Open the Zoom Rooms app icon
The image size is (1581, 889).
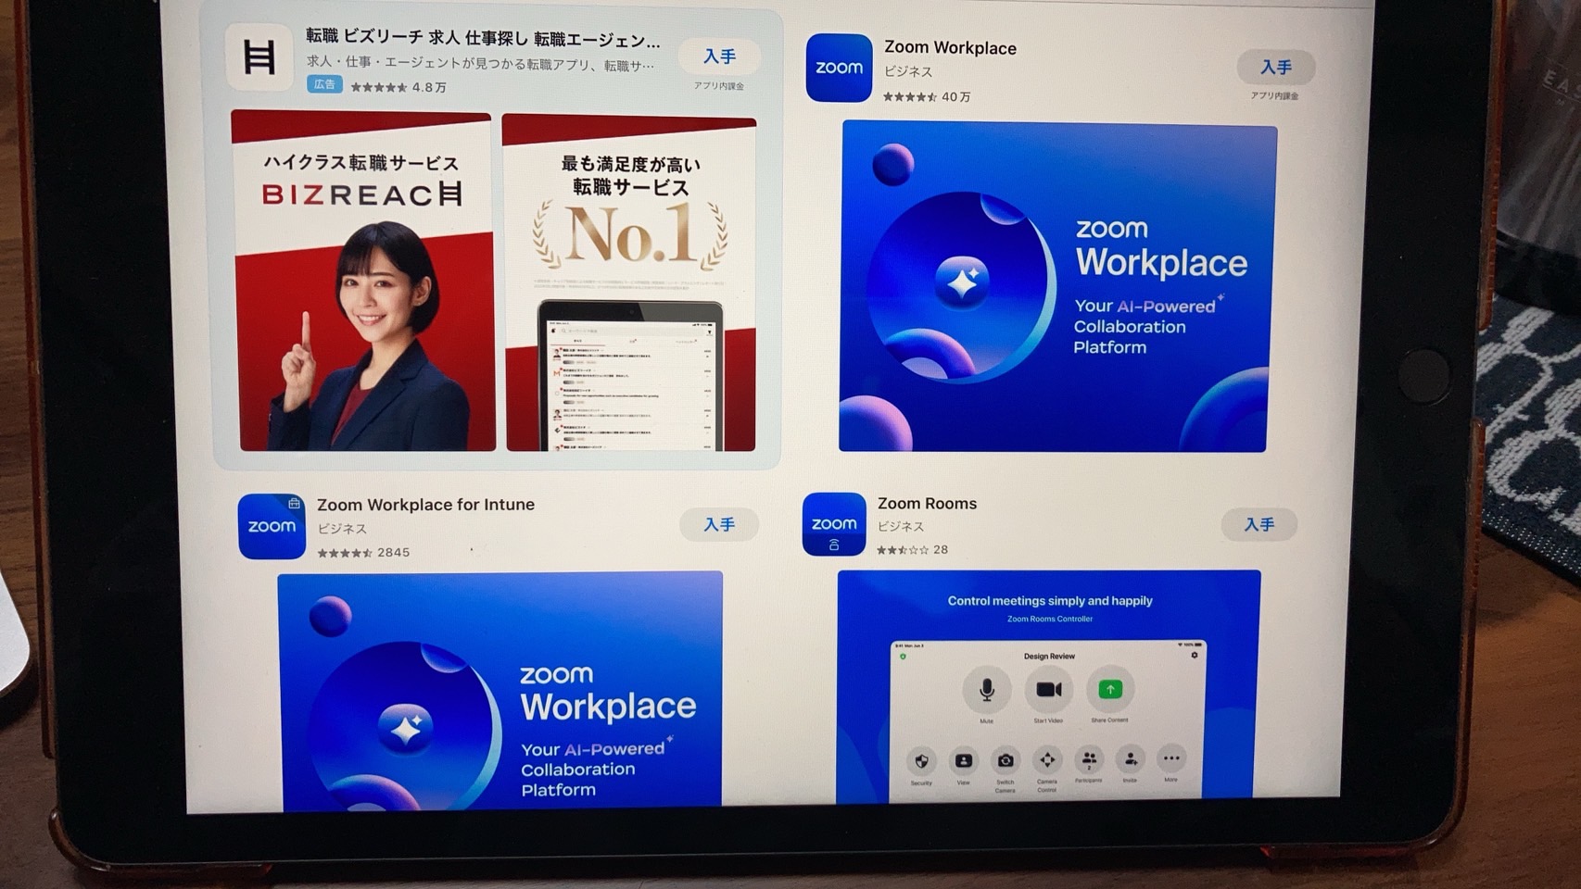[x=834, y=523]
